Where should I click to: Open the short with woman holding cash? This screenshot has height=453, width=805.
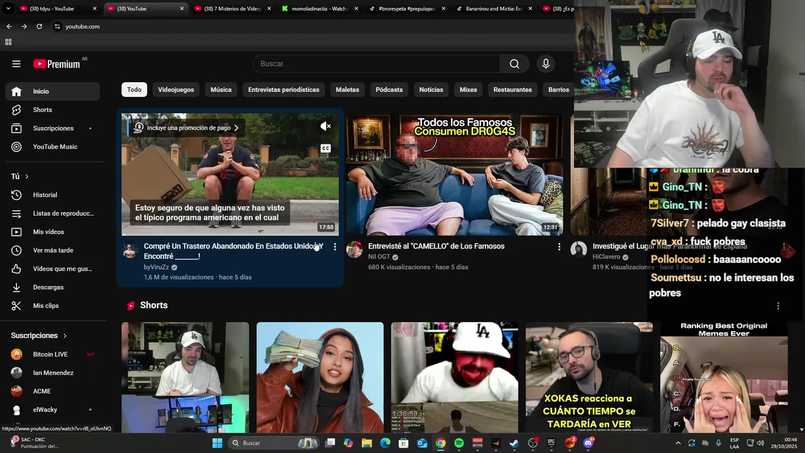(320, 377)
